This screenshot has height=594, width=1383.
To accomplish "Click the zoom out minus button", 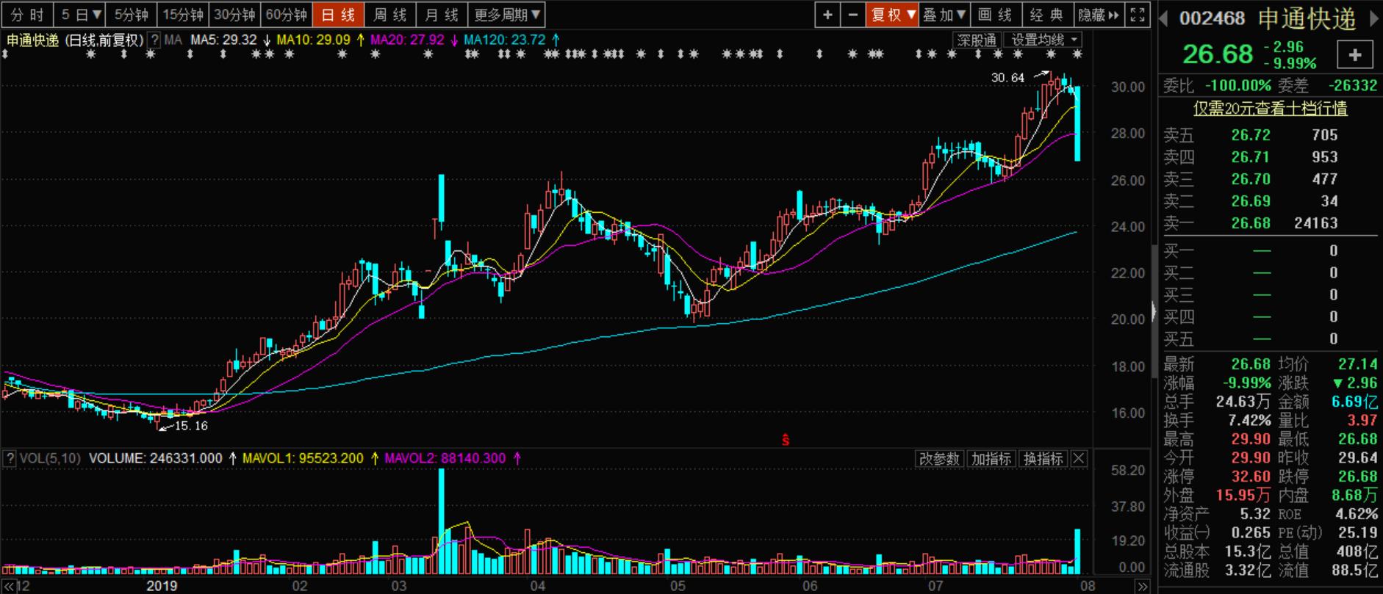I will click(852, 15).
